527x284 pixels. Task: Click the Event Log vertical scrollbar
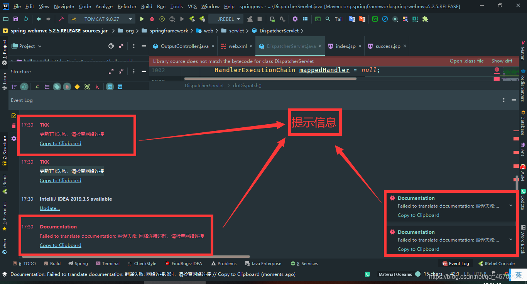[x=517, y=184]
